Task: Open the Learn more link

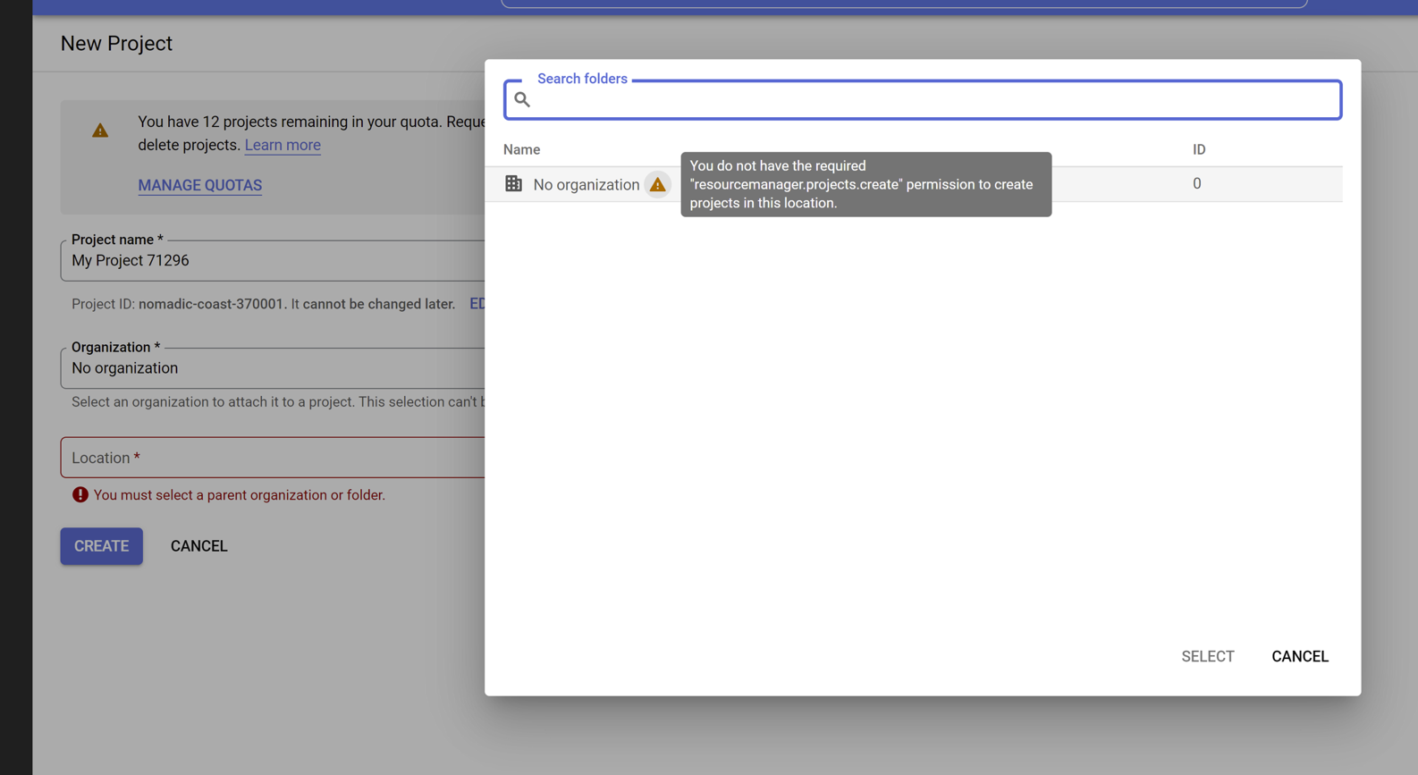Action: [x=283, y=145]
